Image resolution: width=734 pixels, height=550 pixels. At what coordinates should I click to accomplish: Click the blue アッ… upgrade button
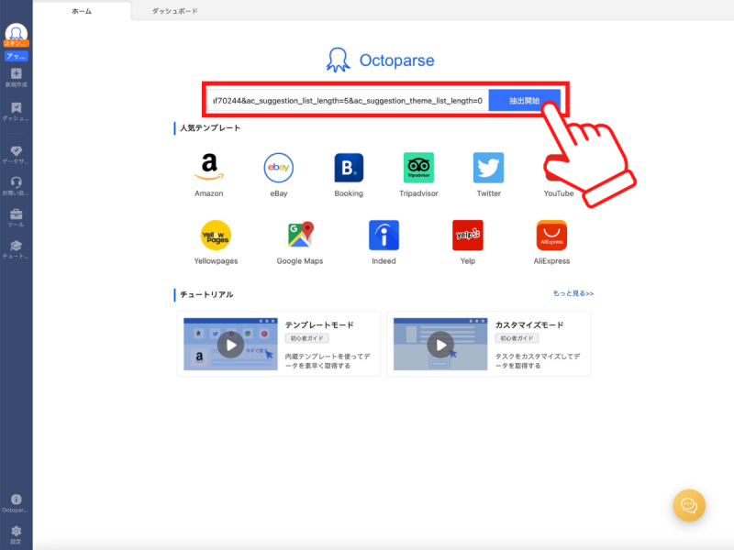click(x=16, y=56)
